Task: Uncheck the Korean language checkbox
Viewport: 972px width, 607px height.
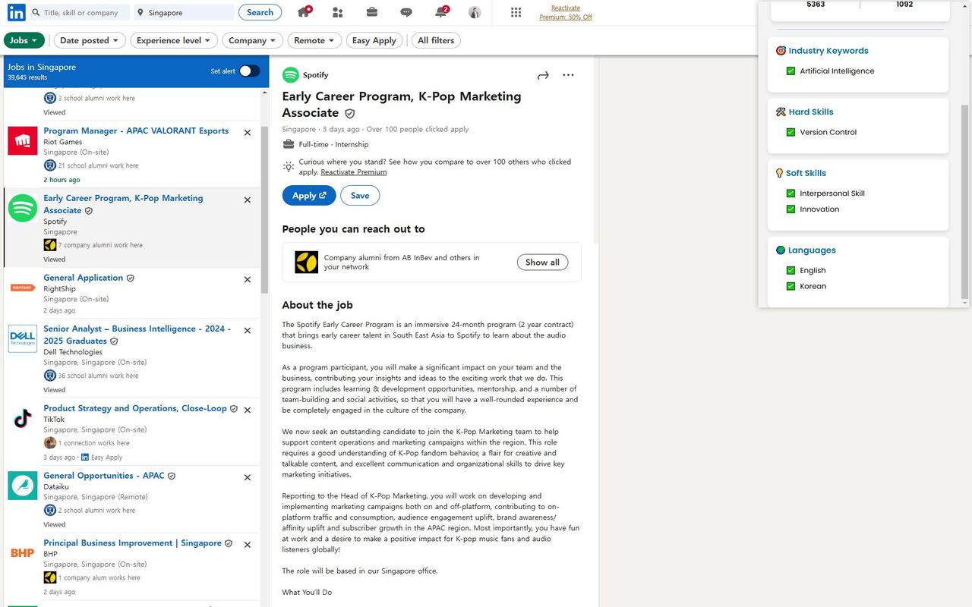Action: click(x=791, y=287)
